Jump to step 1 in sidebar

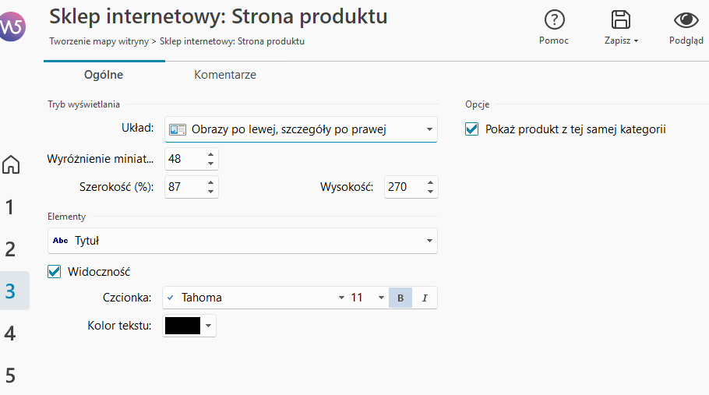10,207
